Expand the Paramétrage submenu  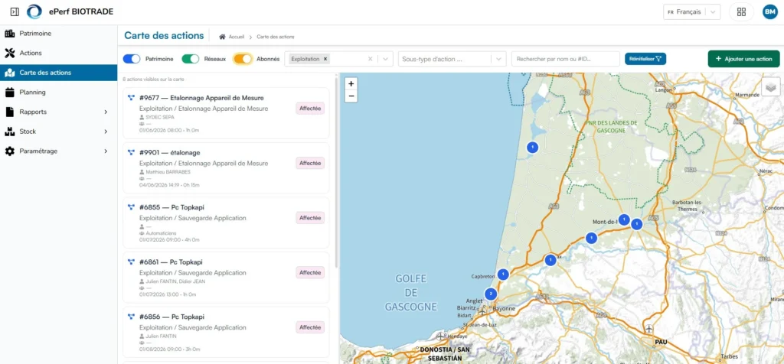[106, 151]
